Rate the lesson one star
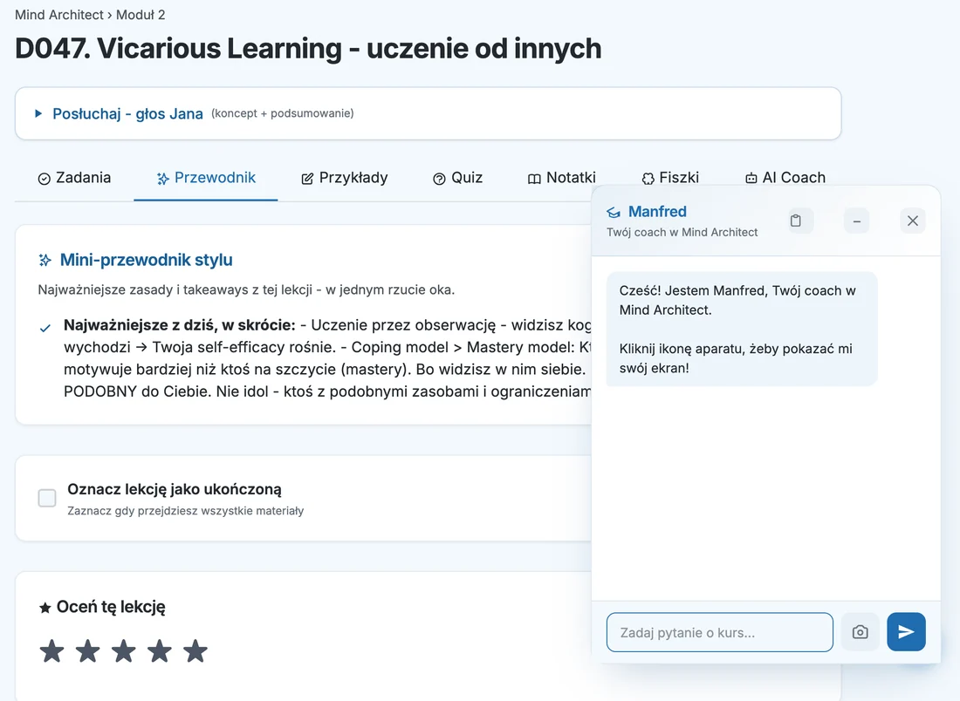 coord(52,650)
